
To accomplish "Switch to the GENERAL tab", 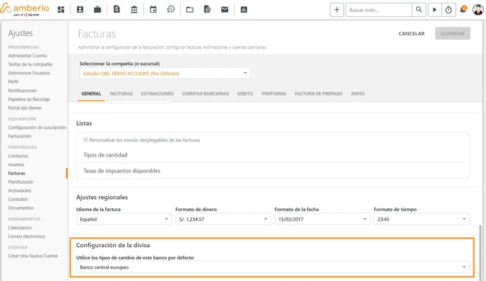I will pos(91,94).
